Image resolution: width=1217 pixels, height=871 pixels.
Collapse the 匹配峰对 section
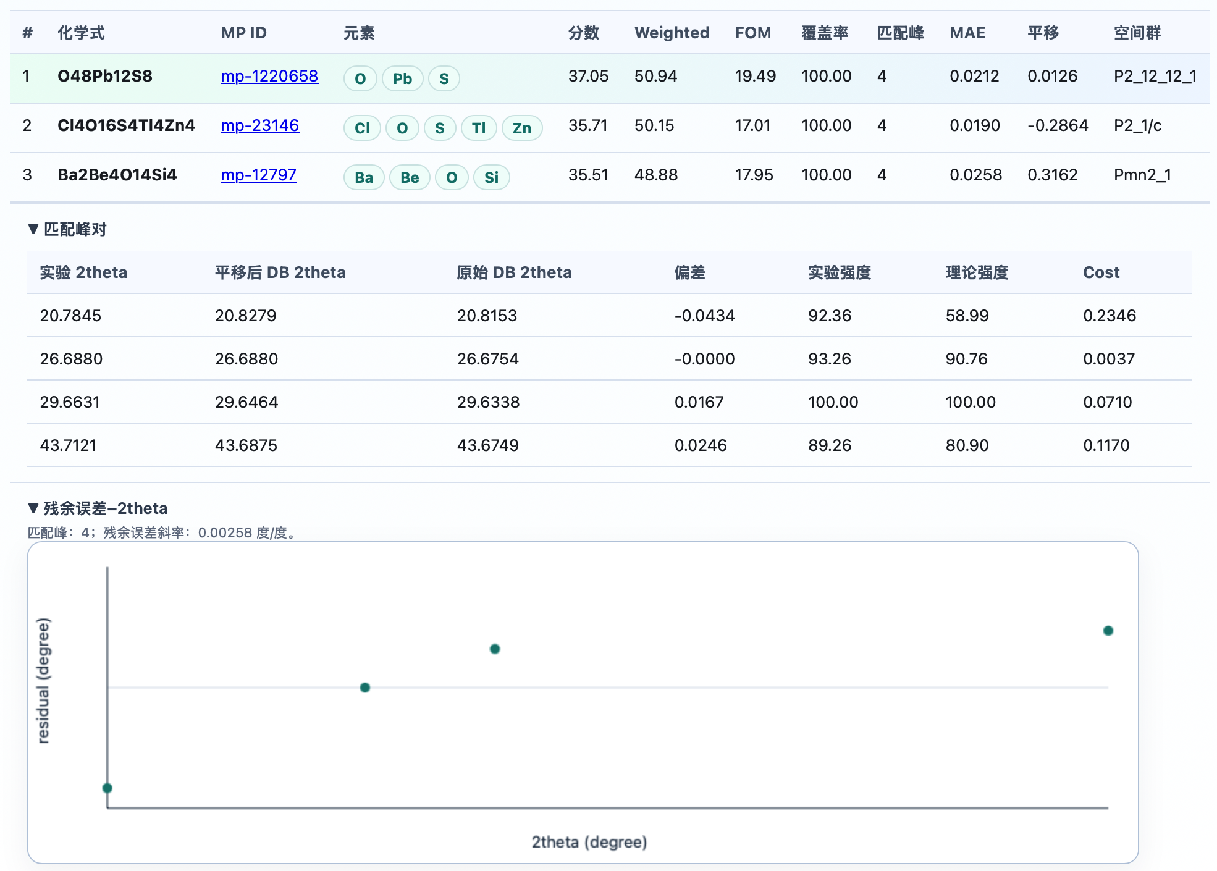67,229
